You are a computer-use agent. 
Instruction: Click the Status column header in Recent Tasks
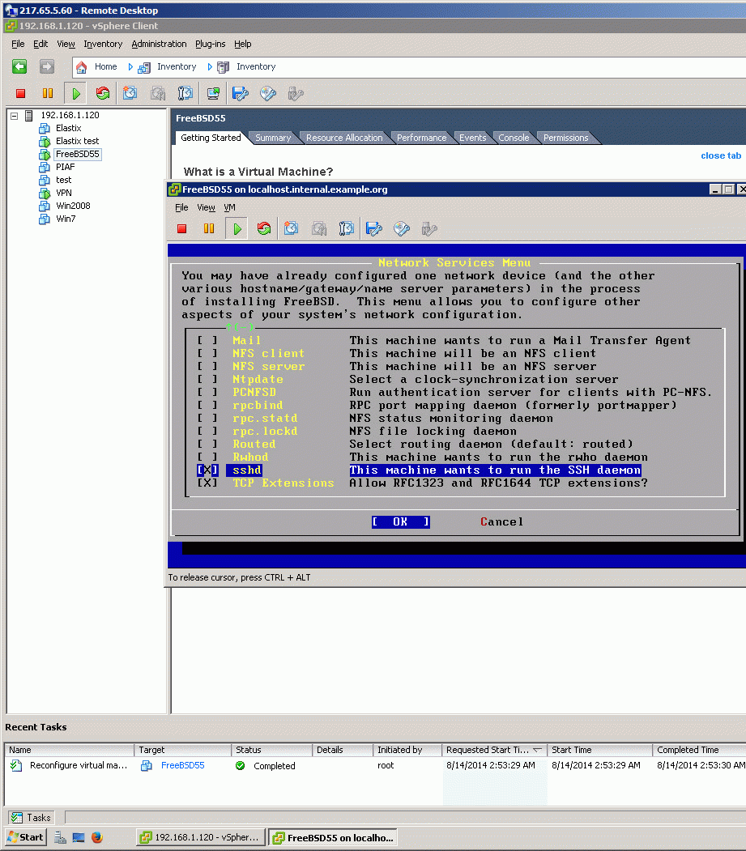[x=271, y=750]
